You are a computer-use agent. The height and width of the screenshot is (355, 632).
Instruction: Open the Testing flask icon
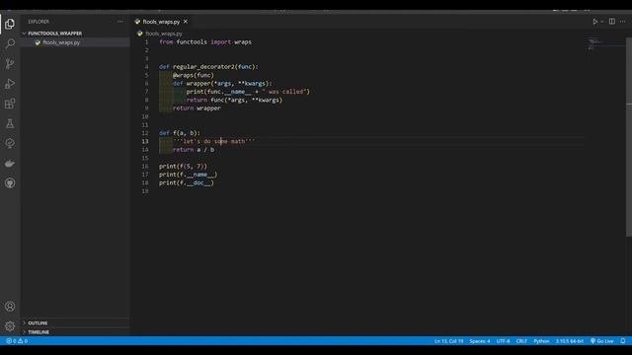tap(10, 123)
